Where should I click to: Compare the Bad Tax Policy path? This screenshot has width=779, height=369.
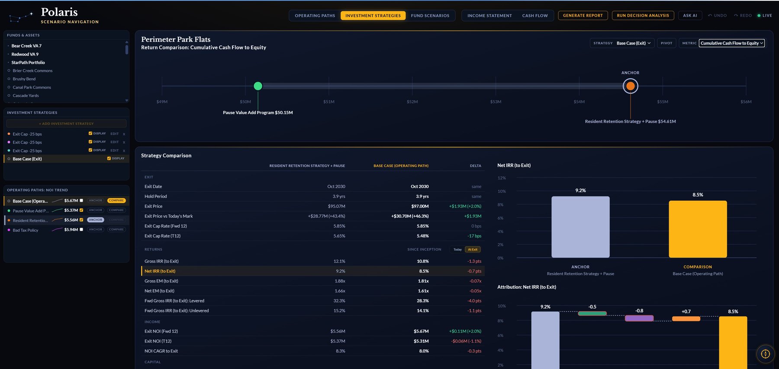[116, 229]
